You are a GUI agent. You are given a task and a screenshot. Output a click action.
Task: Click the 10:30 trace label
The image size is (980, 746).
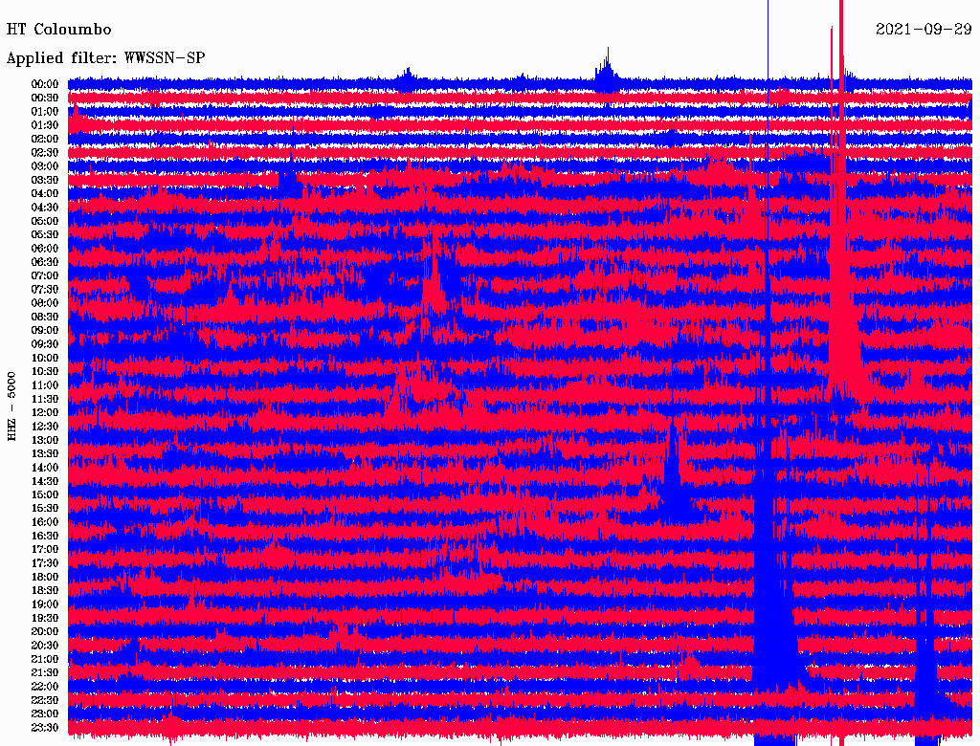(x=45, y=372)
